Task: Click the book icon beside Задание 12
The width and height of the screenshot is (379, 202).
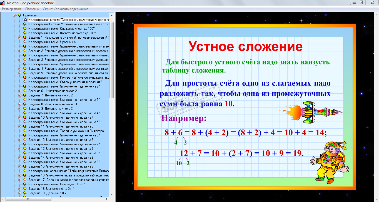Action: pyautogui.click(x=24, y=140)
